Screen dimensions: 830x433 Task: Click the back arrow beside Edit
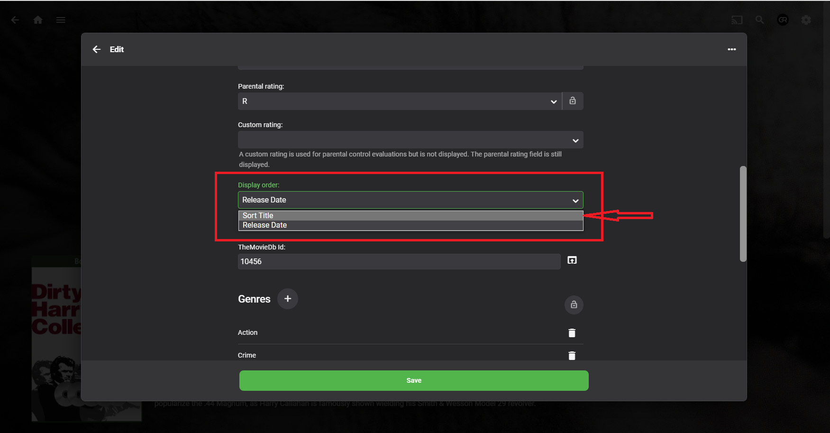point(97,49)
